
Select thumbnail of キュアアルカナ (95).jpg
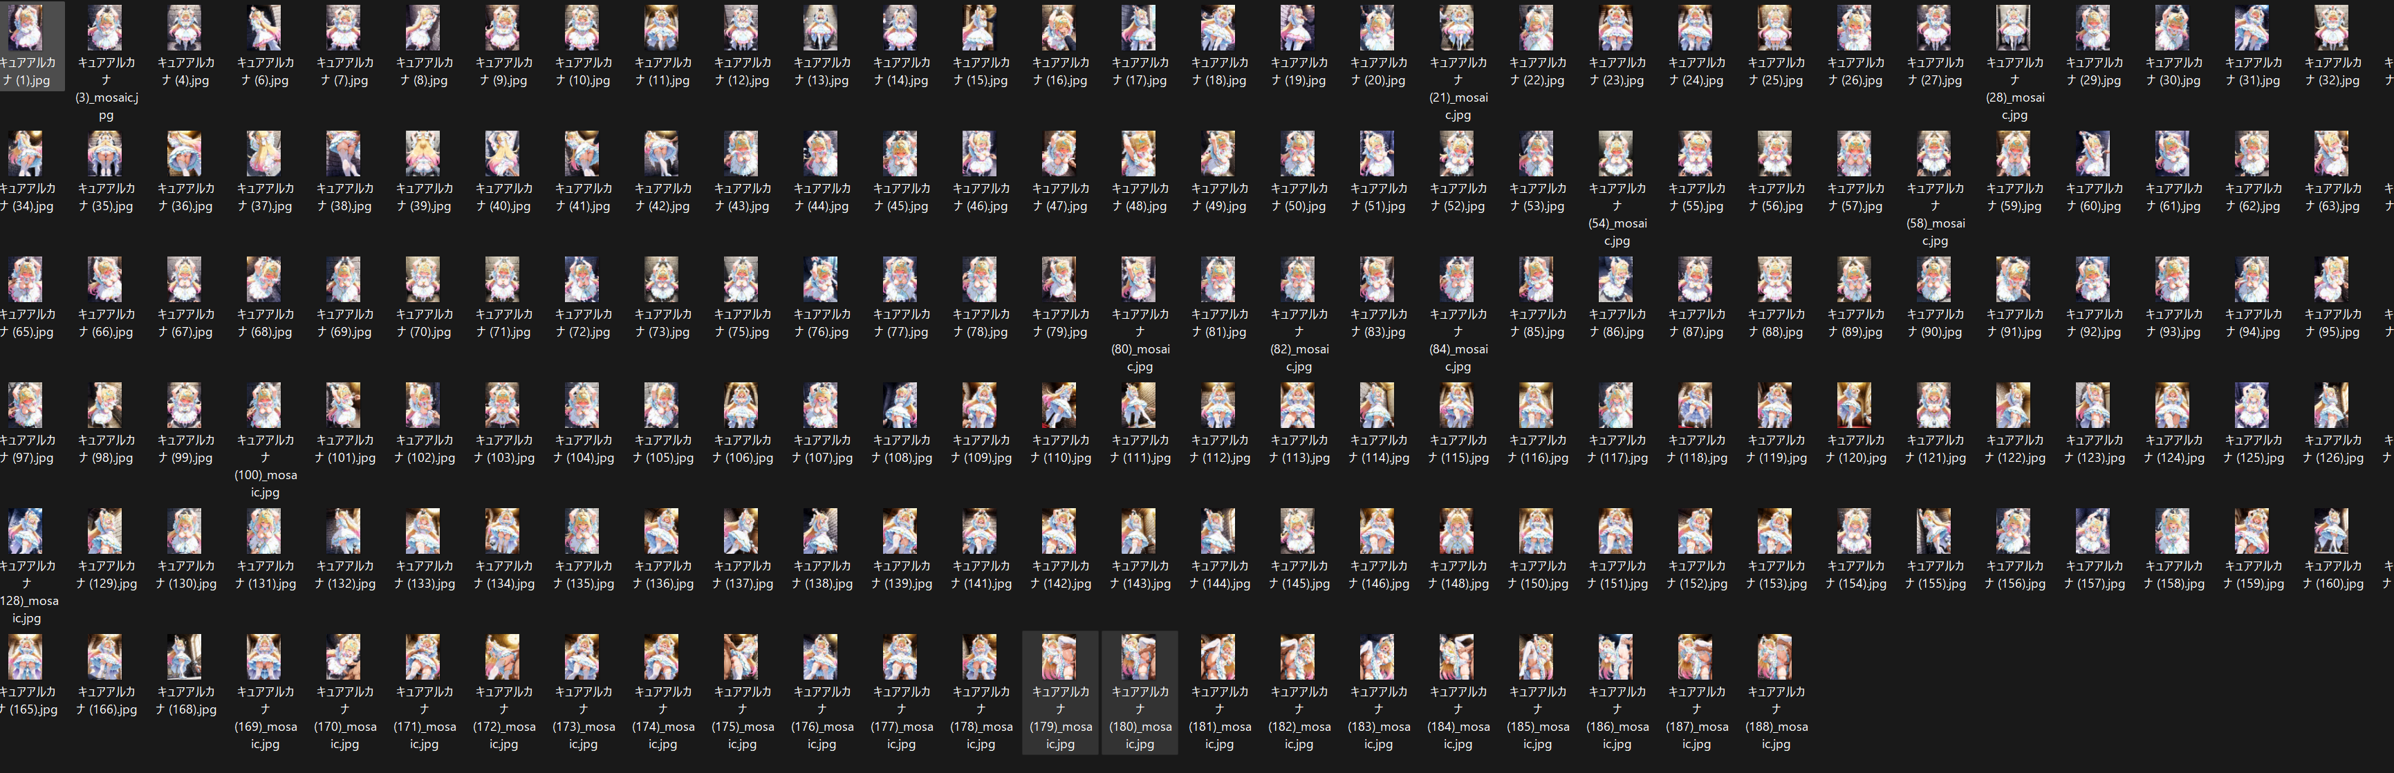[x=2332, y=279]
